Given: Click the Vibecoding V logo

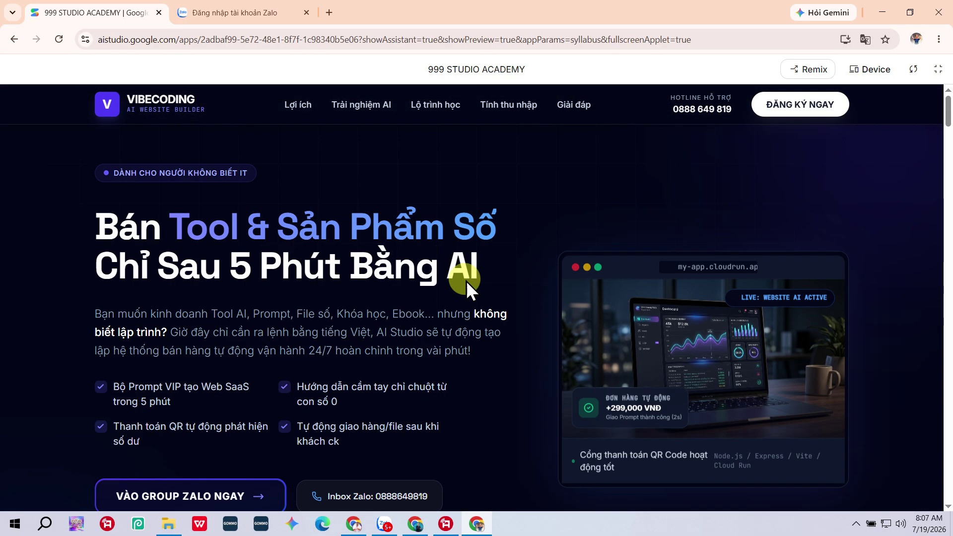Looking at the screenshot, I should point(107,104).
